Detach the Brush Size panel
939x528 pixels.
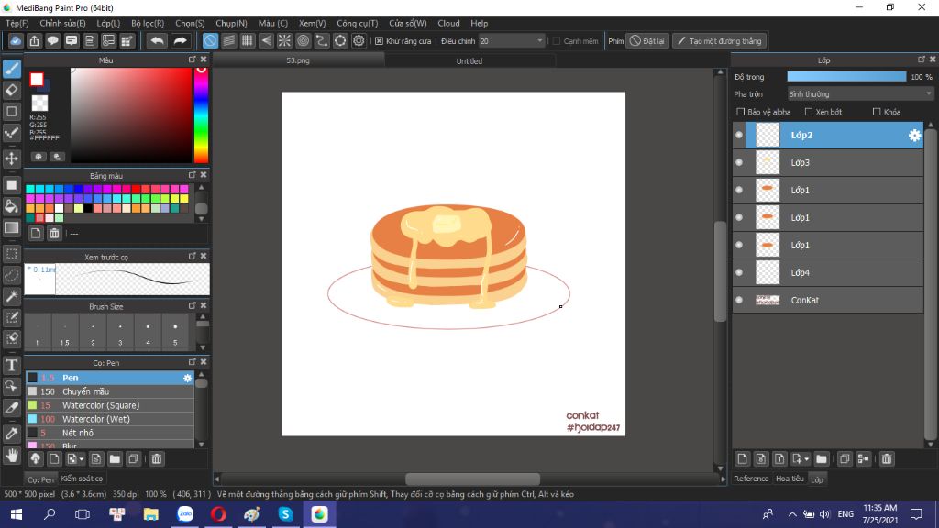point(193,305)
